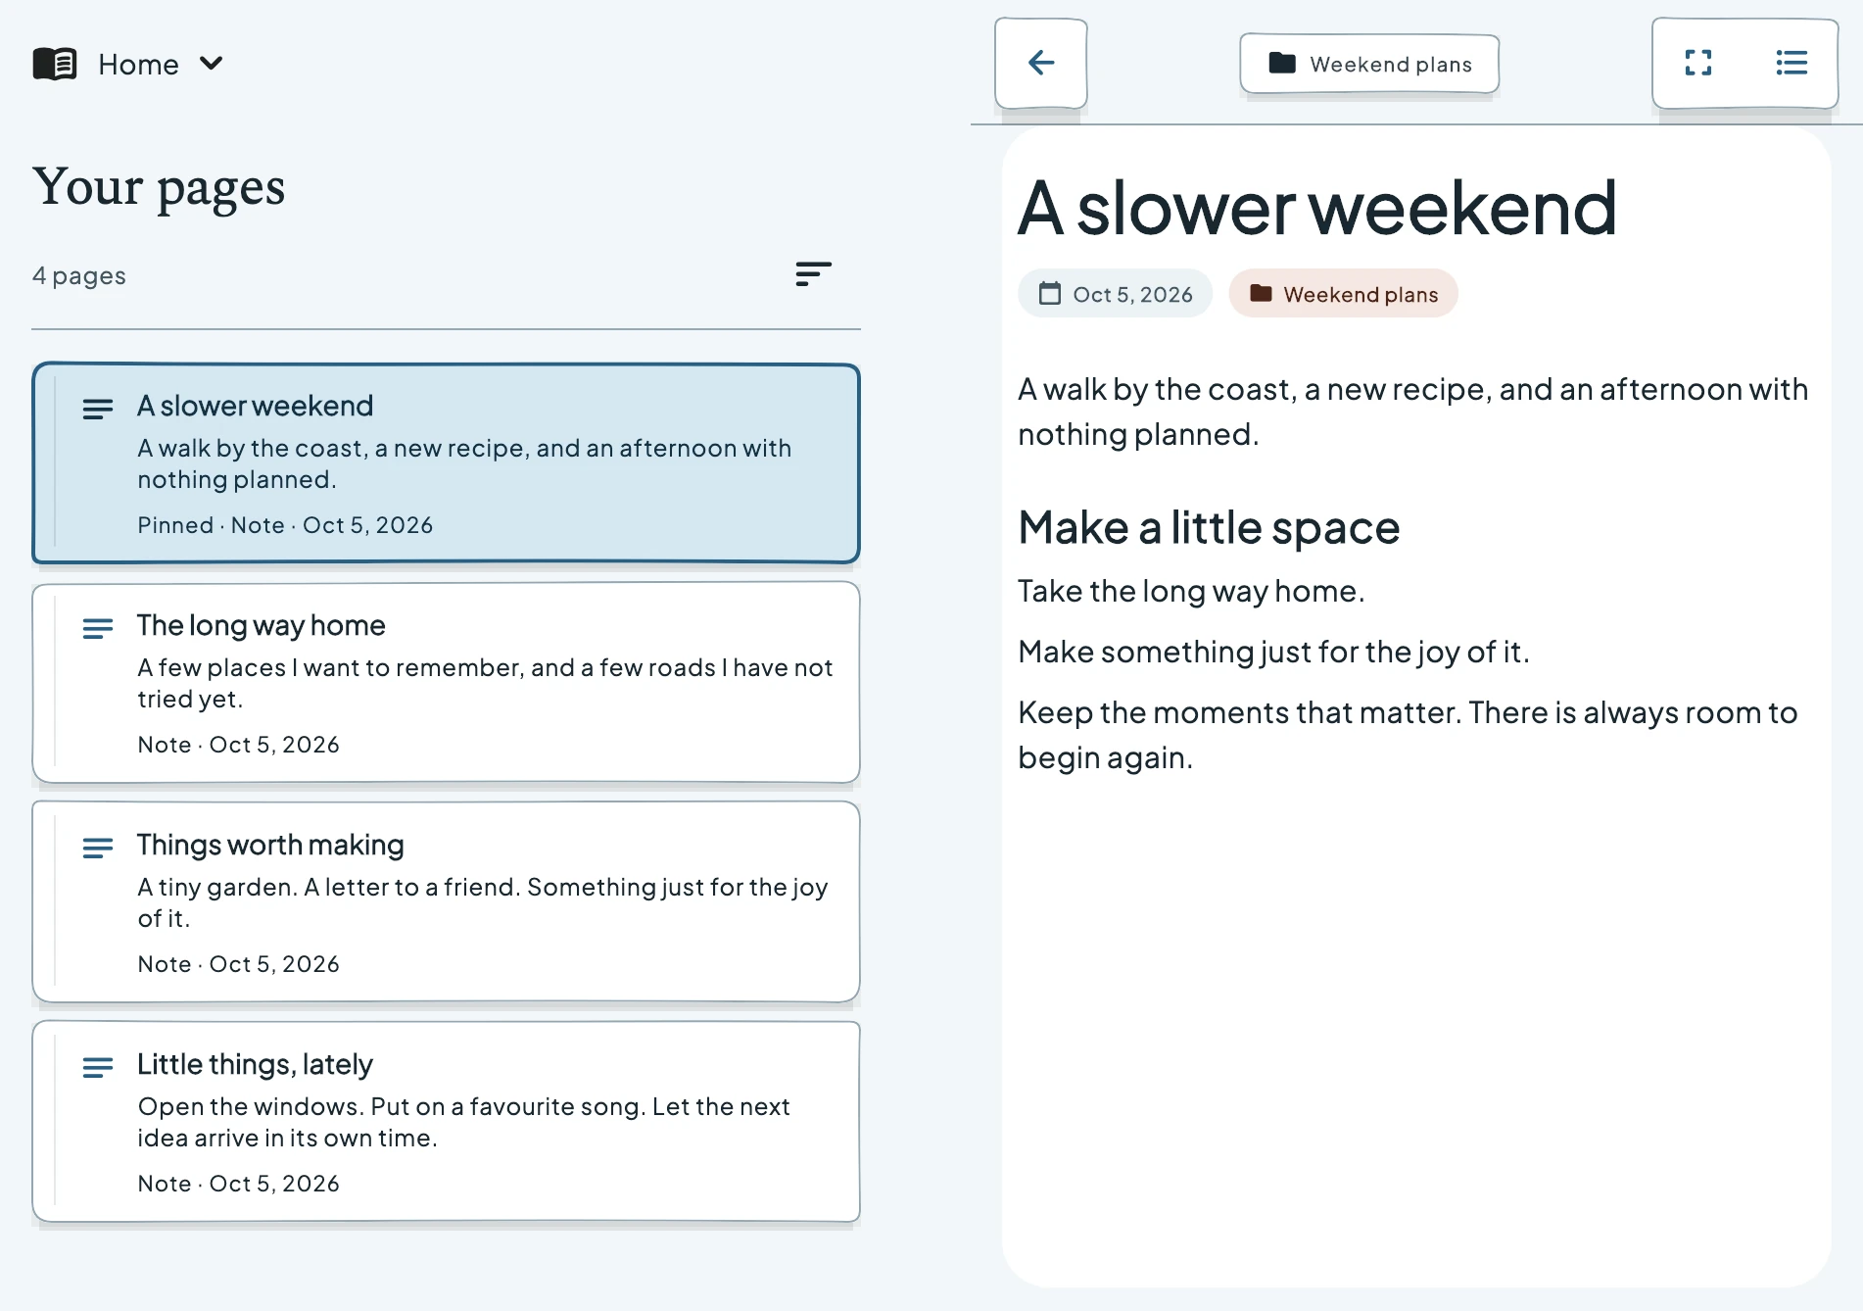The image size is (1863, 1311).
Task: Open the Weekend plans folder button in the toolbar
Action: [x=1369, y=64]
